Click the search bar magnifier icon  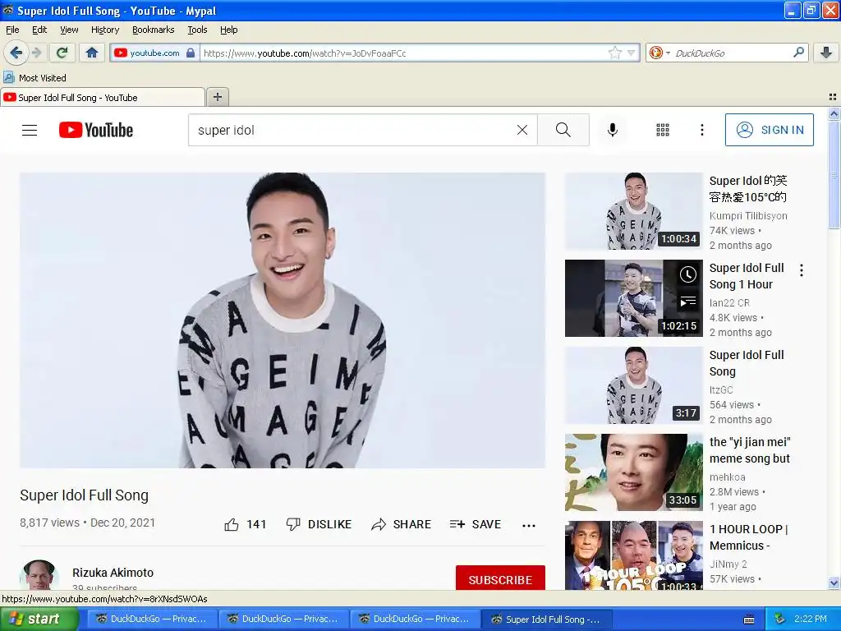click(798, 52)
